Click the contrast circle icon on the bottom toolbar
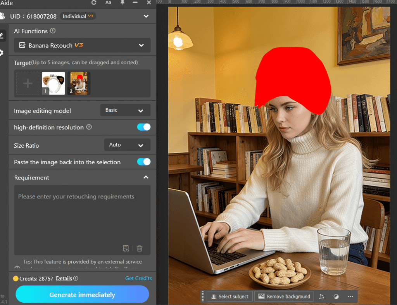Screen dimensions: 397x305 point(336,296)
